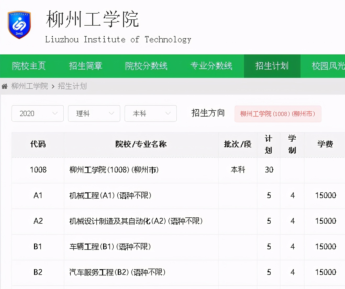
Task: Open the 理科 subject selector
Action: pyautogui.click(x=94, y=113)
